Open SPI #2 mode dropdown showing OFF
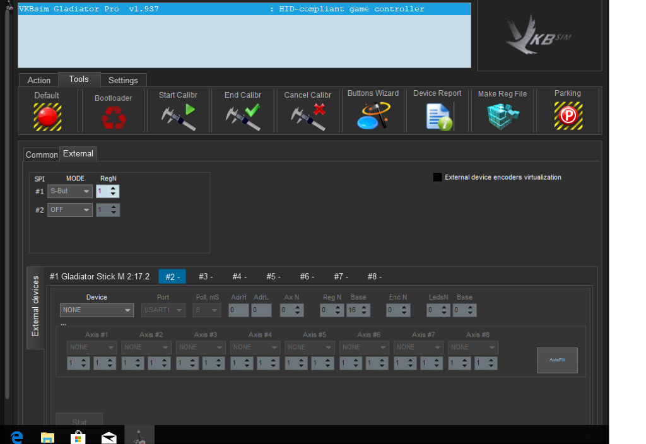Screen dimensions: 646x444 click(70, 209)
